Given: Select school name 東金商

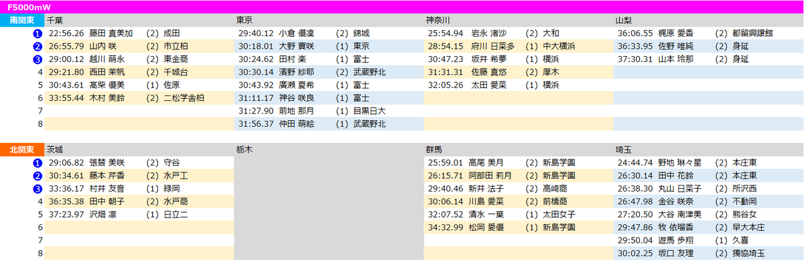Looking at the screenshot, I should [176, 59].
